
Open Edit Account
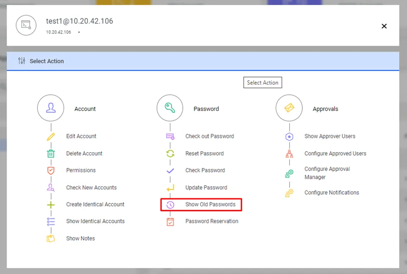pos(81,136)
